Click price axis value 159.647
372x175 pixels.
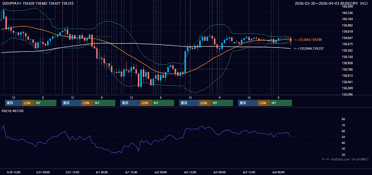(347, 38)
